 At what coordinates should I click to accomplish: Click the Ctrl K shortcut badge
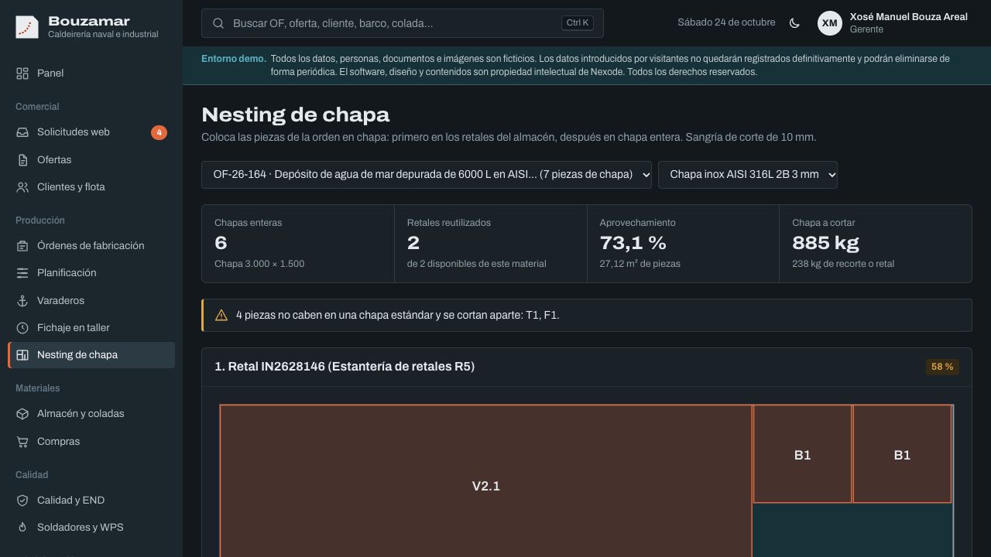(578, 23)
